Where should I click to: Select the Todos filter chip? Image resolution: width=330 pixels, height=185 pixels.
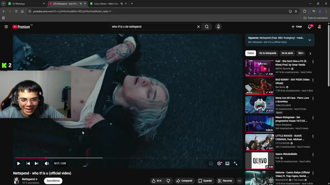point(251,53)
